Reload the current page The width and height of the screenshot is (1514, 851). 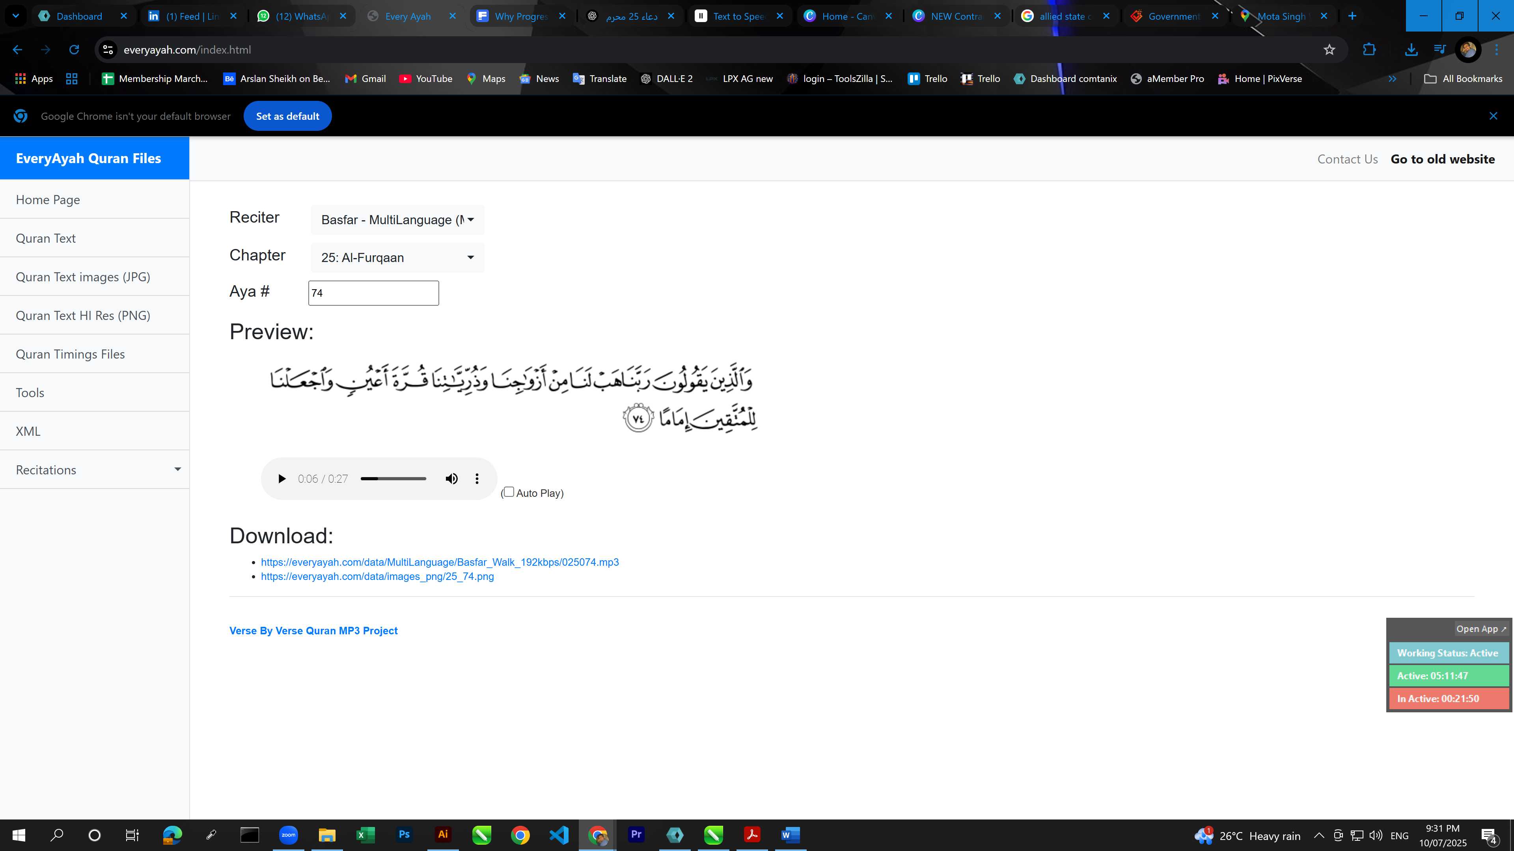(74, 50)
